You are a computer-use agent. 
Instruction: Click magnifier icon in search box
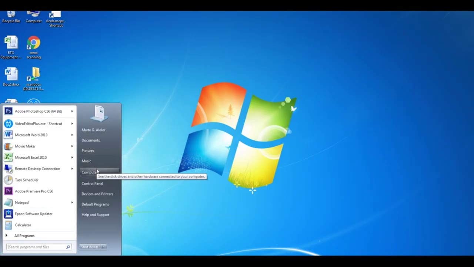click(68, 247)
